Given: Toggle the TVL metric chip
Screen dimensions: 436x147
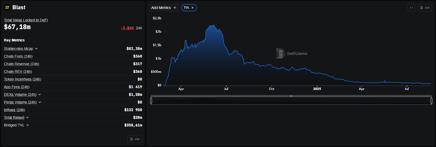Looking at the screenshot, I should [186, 8].
